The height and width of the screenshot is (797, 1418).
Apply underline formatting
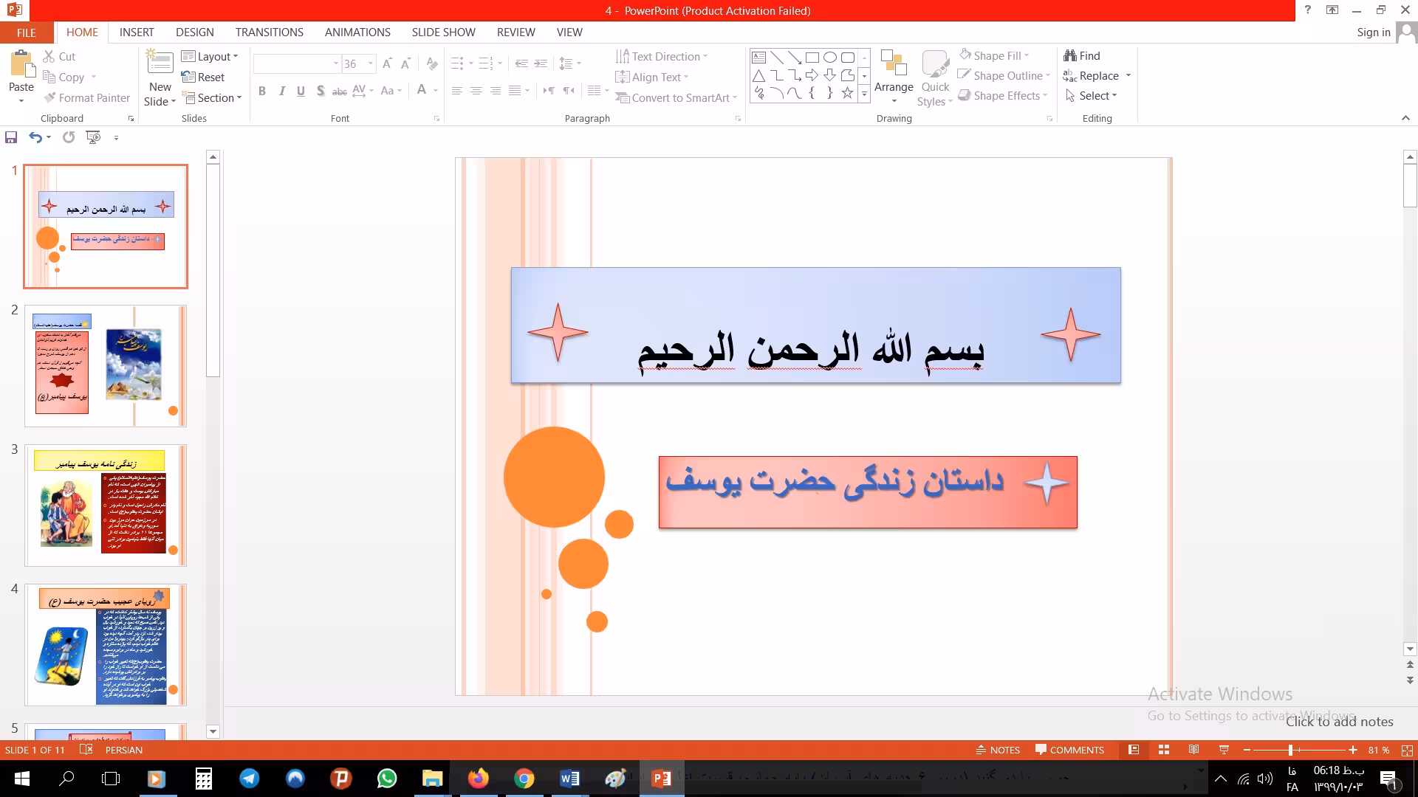click(300, 91)
